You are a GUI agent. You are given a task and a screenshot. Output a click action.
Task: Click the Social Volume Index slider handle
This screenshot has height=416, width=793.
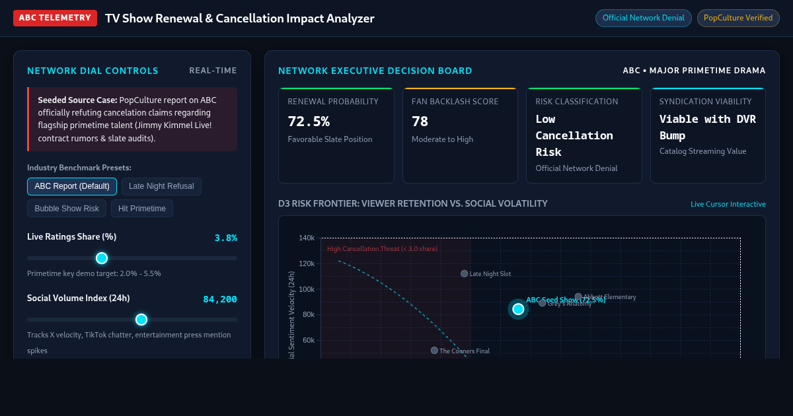coord(141,320)
